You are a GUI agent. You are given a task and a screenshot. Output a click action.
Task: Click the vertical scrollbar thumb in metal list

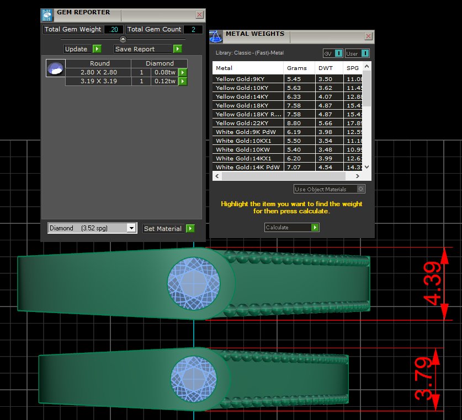pyautogui.click(x=367, y=88)
